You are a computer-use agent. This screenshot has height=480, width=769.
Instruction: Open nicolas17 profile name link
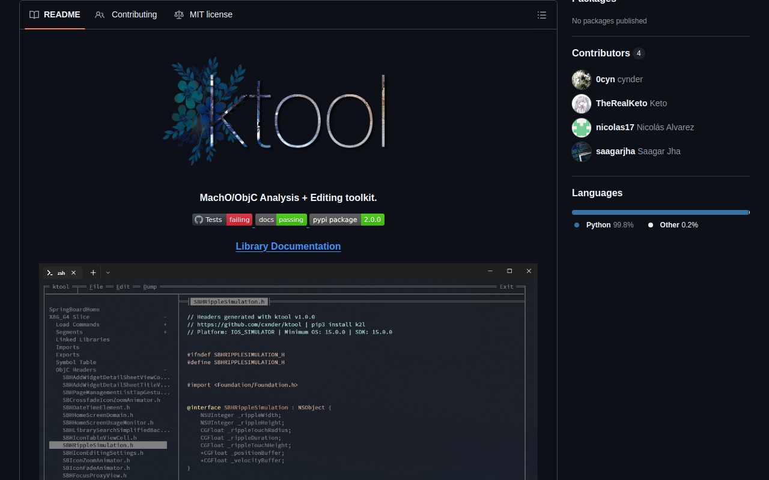[615, 127]
